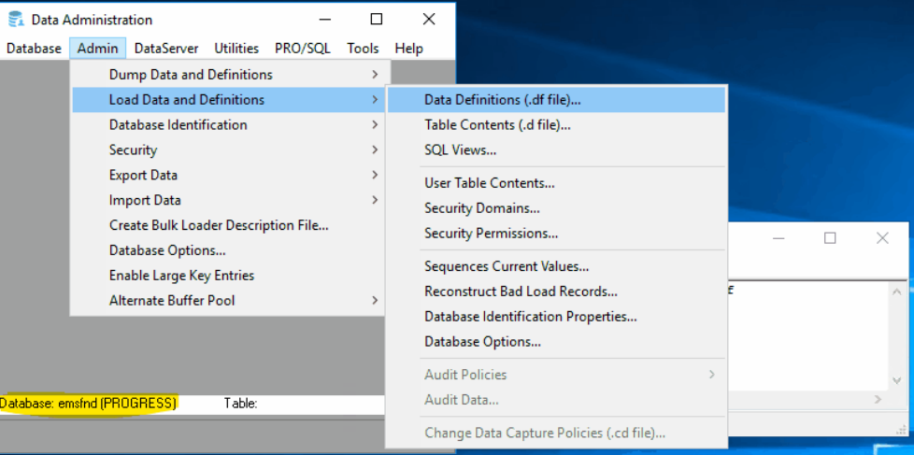Expand the Database Identification submenu arrow

pos(374,124)
